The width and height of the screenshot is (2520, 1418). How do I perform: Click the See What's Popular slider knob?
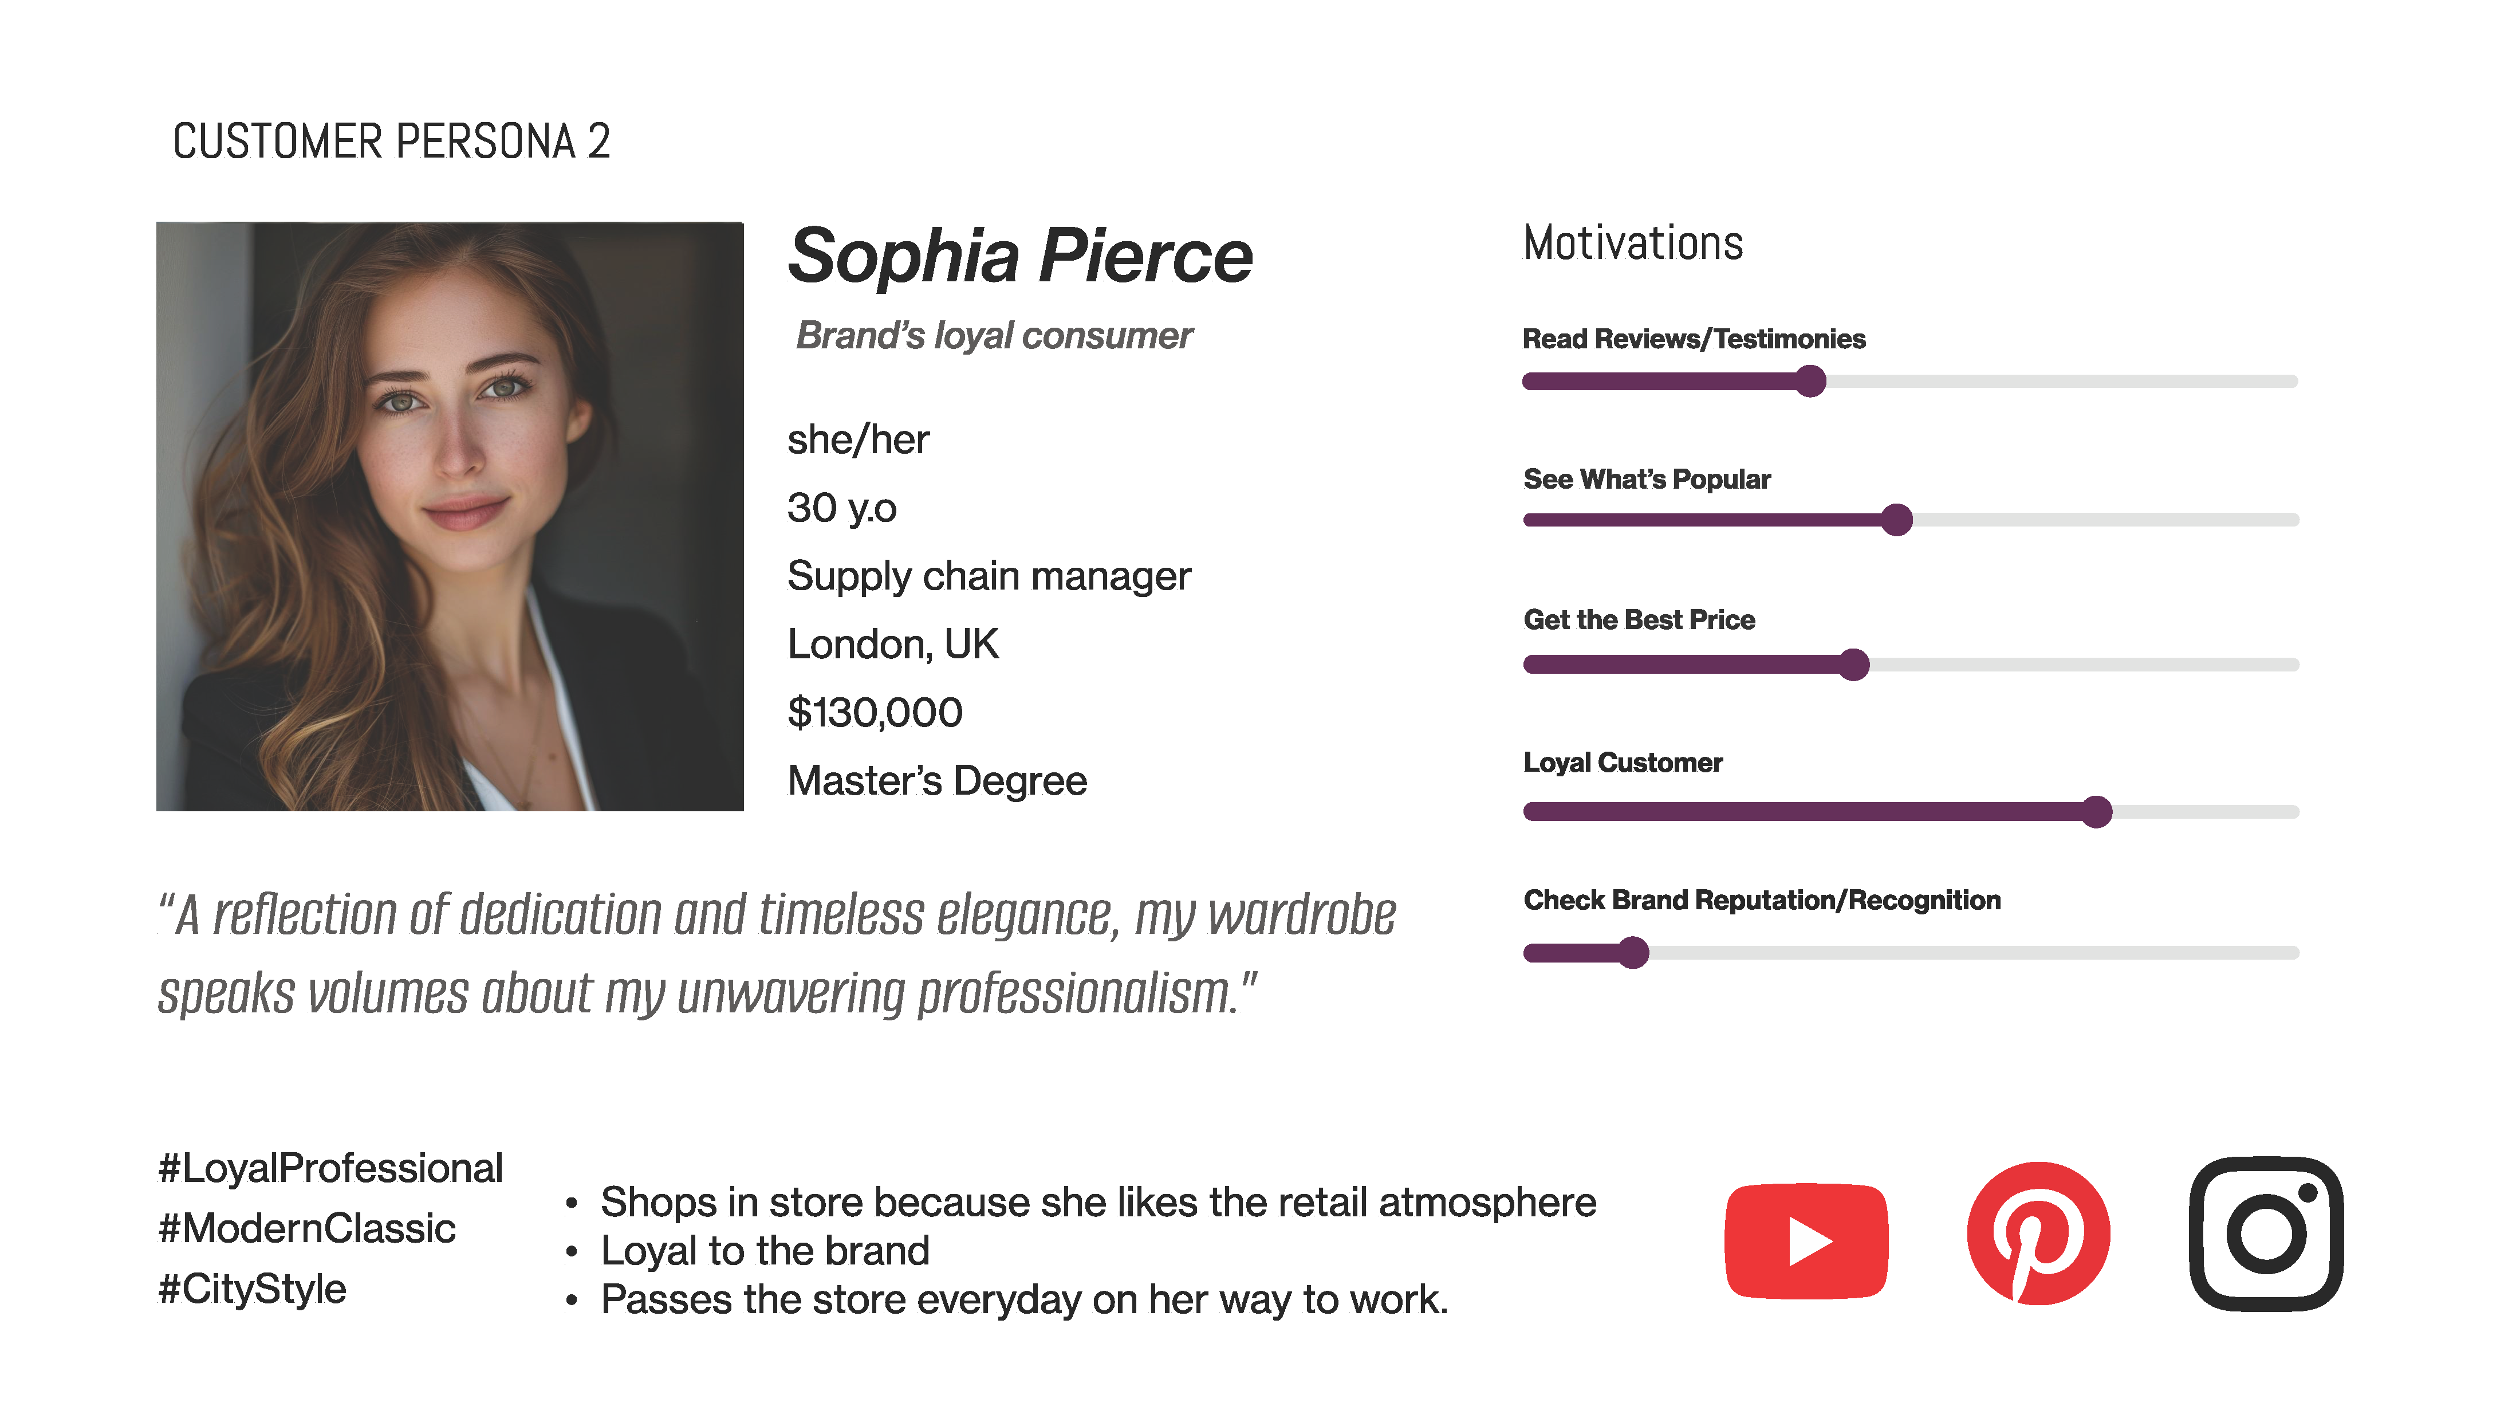tap(1896, 520)
